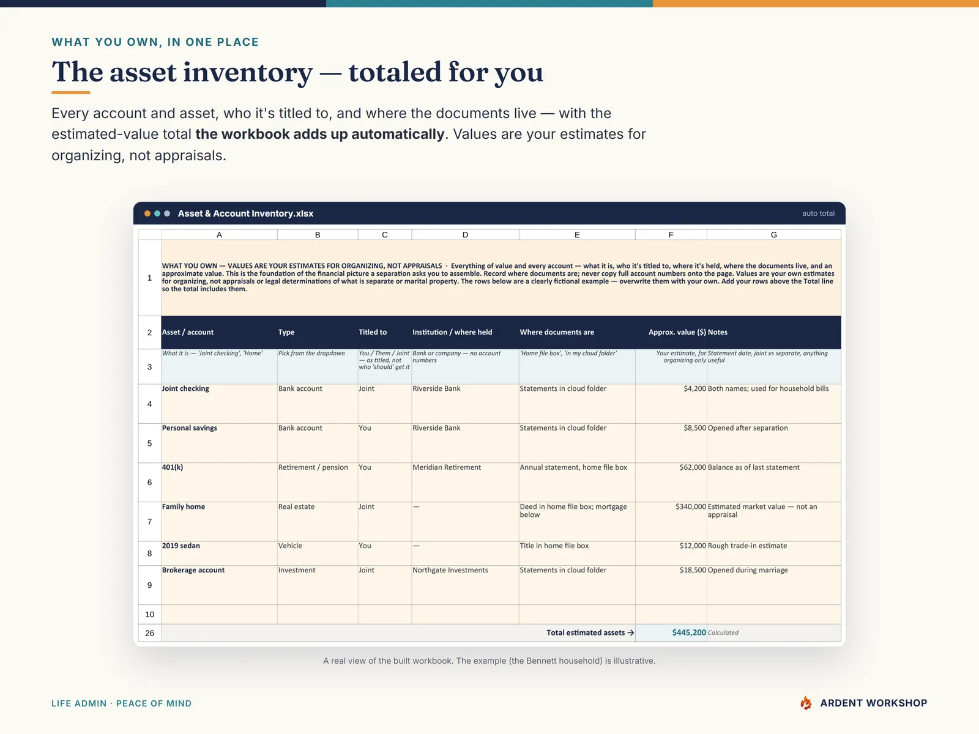The image size is (979, 734).
Task: Select the 'Family home' cell
Action: coord(219,522)
